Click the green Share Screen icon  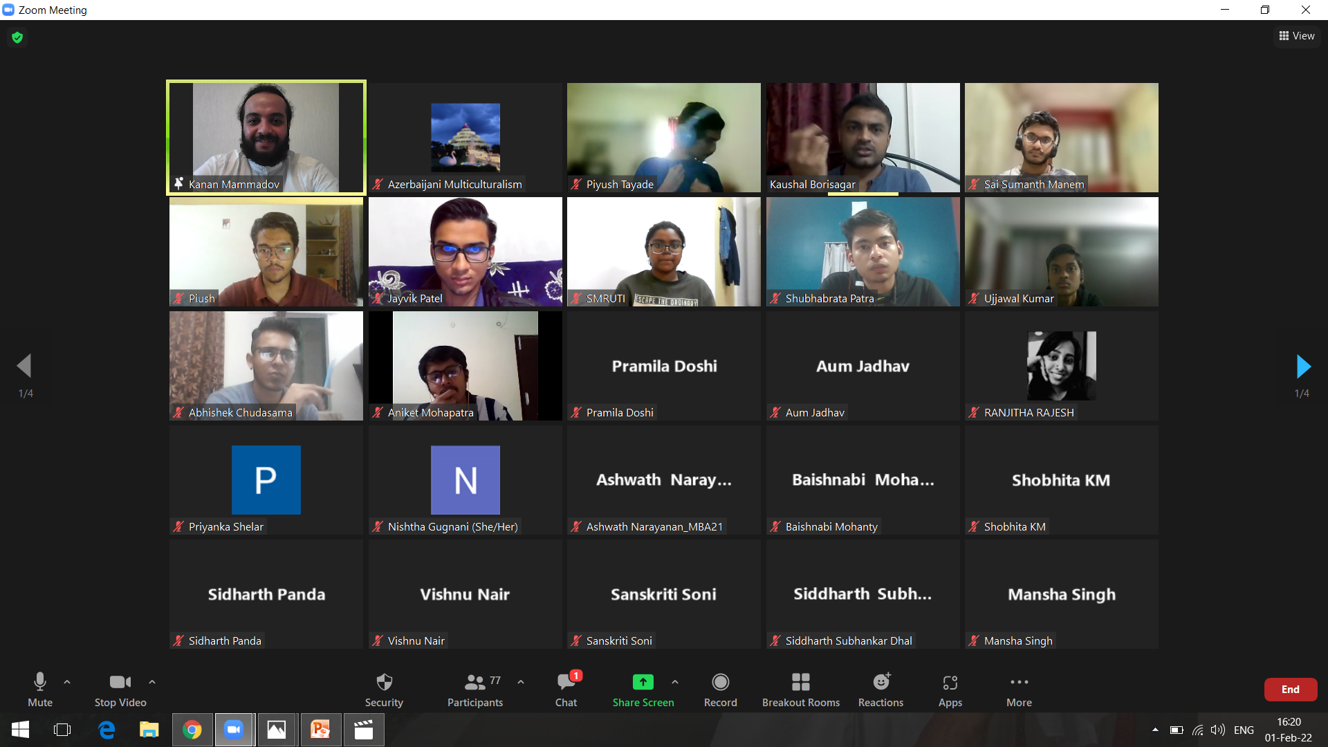pos(643,682)
